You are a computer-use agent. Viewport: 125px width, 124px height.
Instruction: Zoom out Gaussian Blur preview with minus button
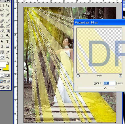[x=78, y=76]
